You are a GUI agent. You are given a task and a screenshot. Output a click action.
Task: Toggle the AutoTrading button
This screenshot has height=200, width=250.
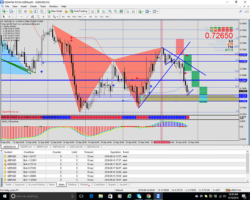tap(79, 11)
